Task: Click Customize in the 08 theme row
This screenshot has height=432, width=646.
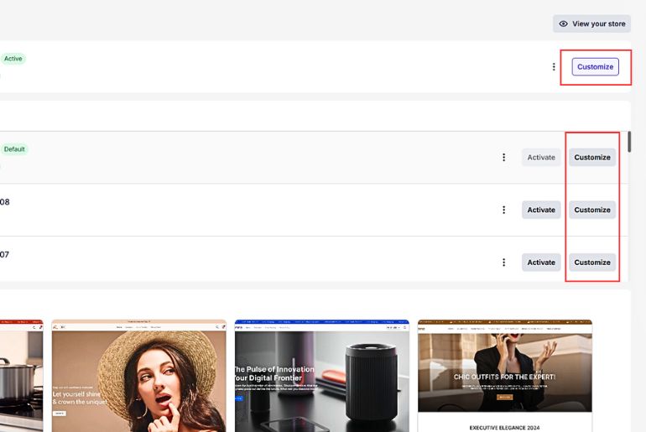Action: 592,210
